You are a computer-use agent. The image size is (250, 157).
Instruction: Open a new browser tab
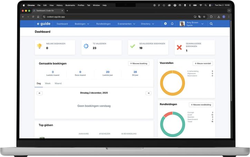[x=67, y=11]
